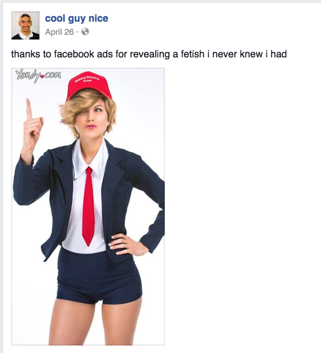Click the Yandy.com watermark logo

(x=38, y=76)
